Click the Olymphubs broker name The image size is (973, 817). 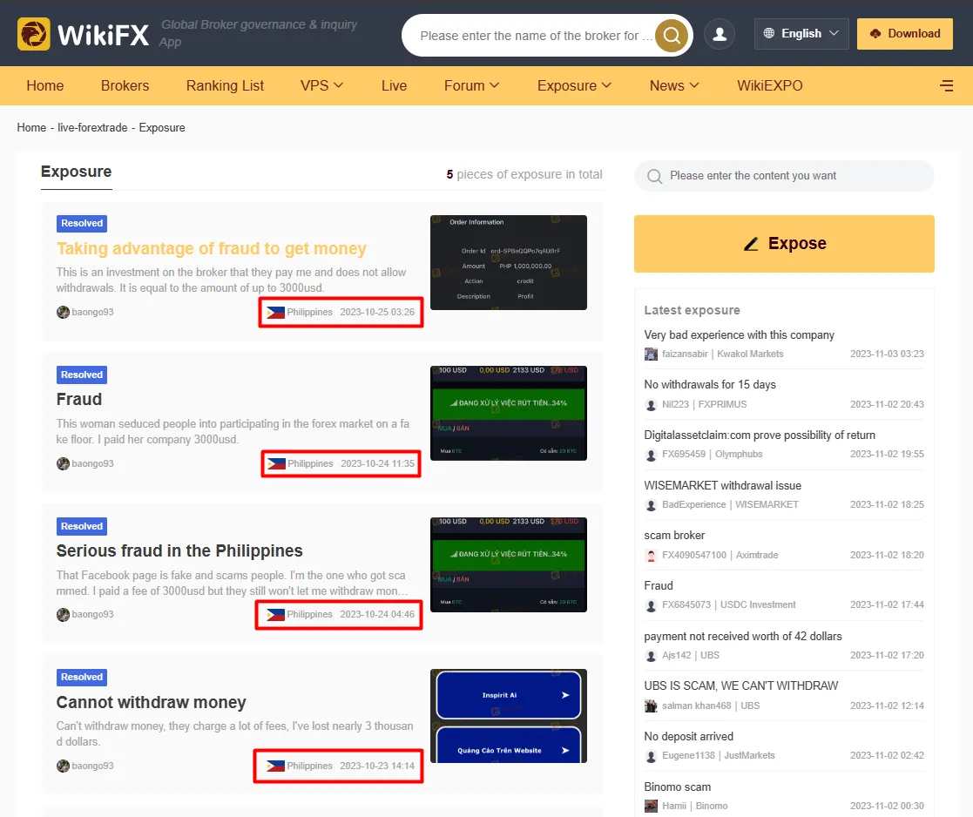point(739,454)
